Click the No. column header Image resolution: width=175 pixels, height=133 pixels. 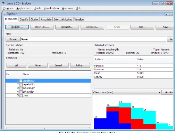[12, 75]
